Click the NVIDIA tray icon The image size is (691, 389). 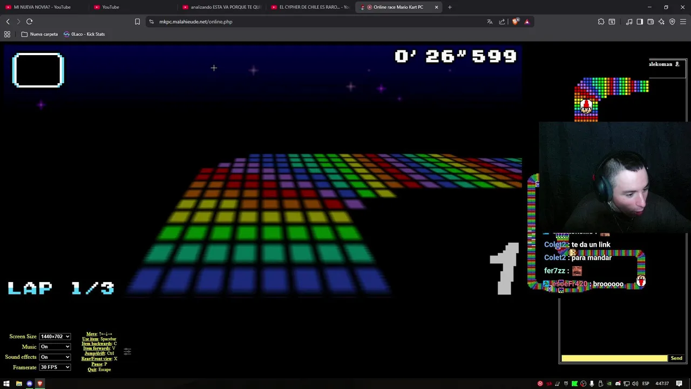pyautogui.click(x=609, y=384)
